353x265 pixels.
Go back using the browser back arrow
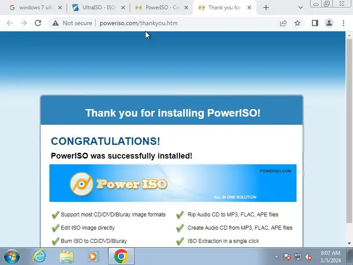[10, 23]
